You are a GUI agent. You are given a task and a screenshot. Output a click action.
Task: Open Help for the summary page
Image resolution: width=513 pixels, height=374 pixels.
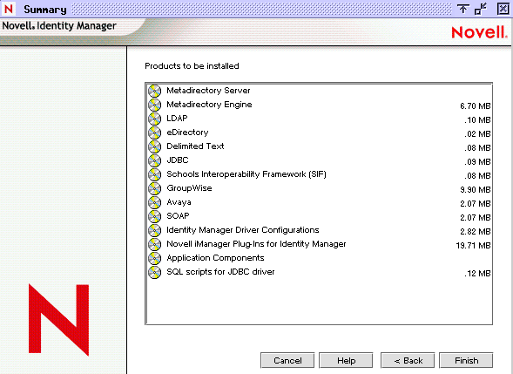346,360
